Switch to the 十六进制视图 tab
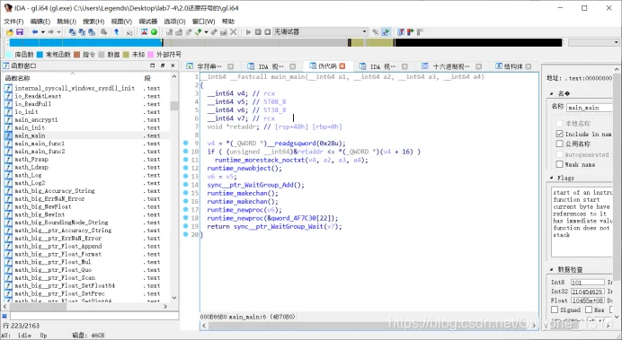The height and width of the screenshot is (340, 622). pyautogui.click(x=450, y=66)
